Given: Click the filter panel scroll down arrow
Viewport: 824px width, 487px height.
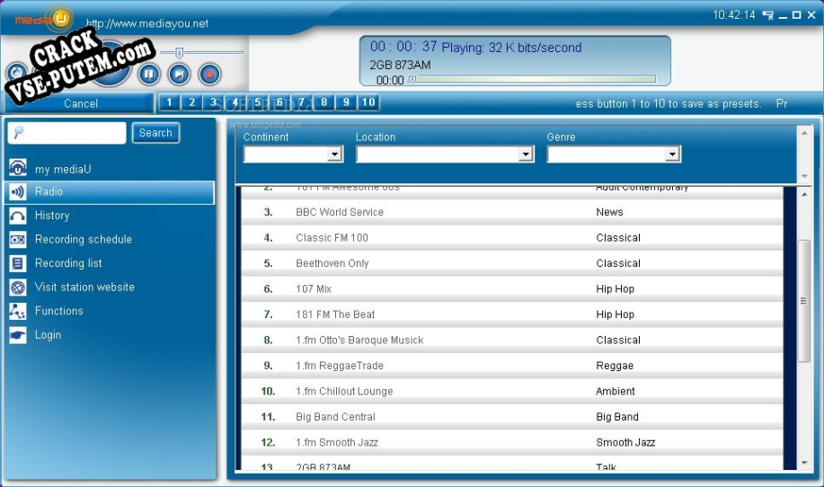Looking at the screenshot, I should pyautogui.click(x=804, y=176).
